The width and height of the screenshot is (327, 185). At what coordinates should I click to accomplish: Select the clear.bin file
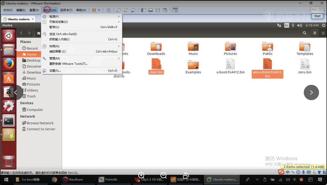156,66
